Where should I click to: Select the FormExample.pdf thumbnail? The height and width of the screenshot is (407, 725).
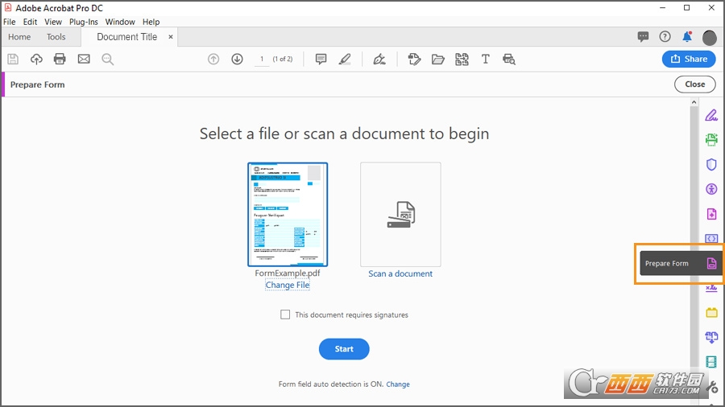click(x=288, y=214)
